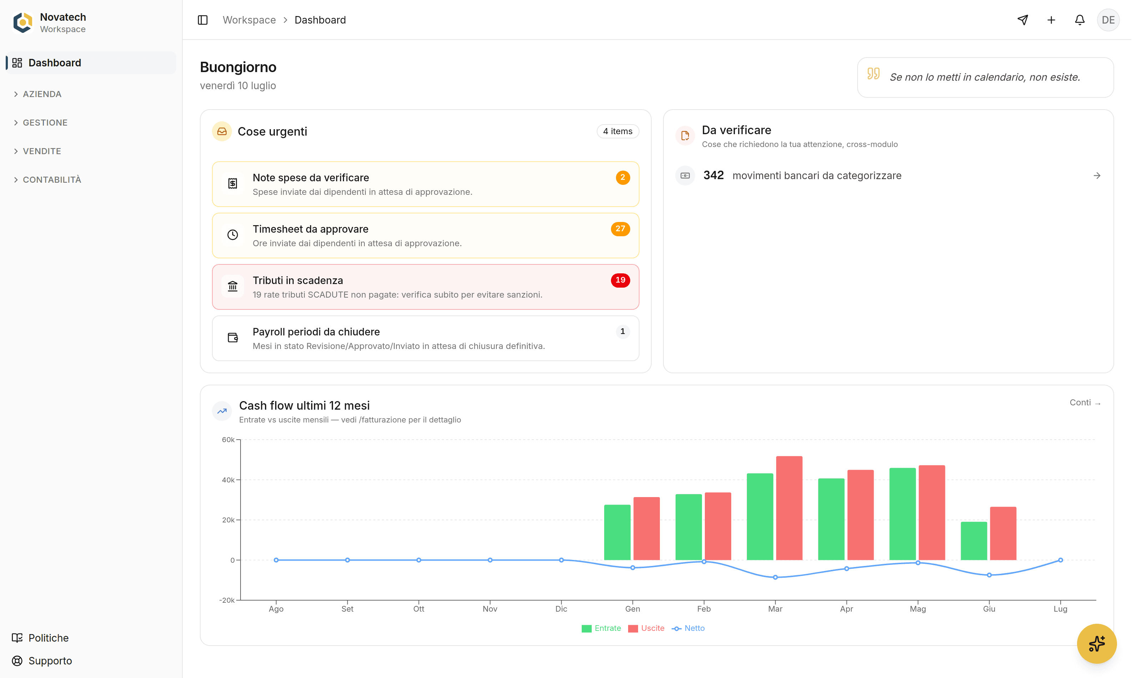1142x678 pixels.
Task: Click the red Uscite bar for Giu
Action: tap(1003, 533)
